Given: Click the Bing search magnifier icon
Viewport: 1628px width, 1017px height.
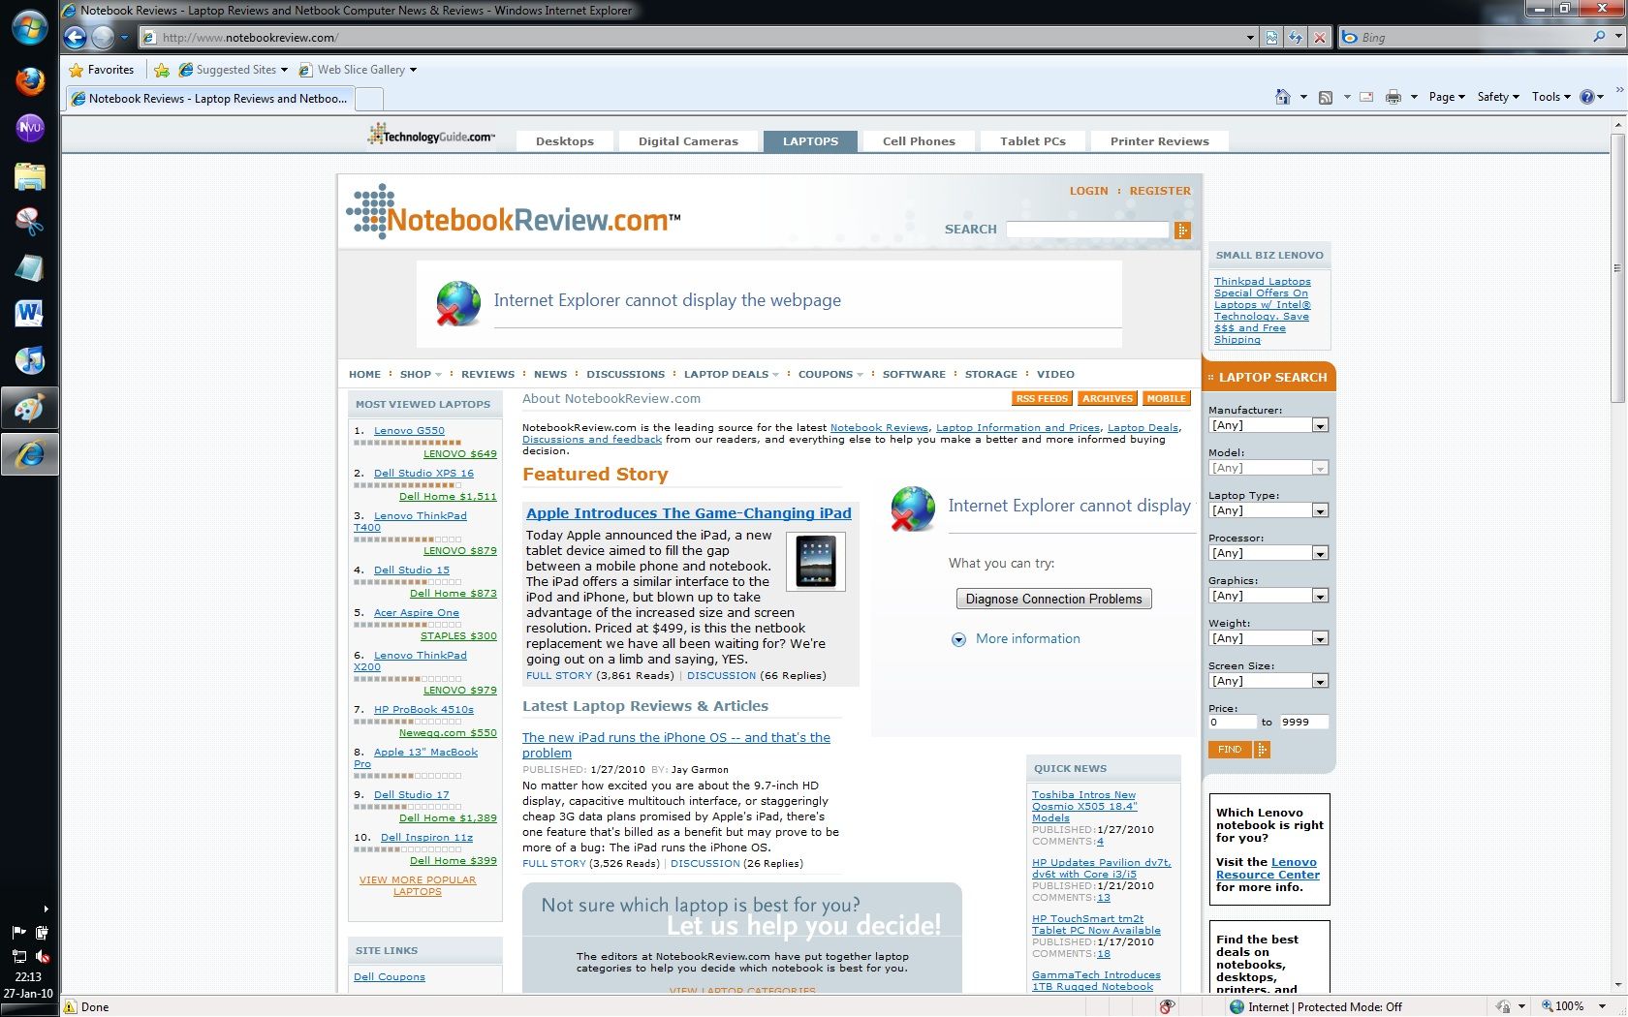Looking at the screenshot, I should point(1599,37).
